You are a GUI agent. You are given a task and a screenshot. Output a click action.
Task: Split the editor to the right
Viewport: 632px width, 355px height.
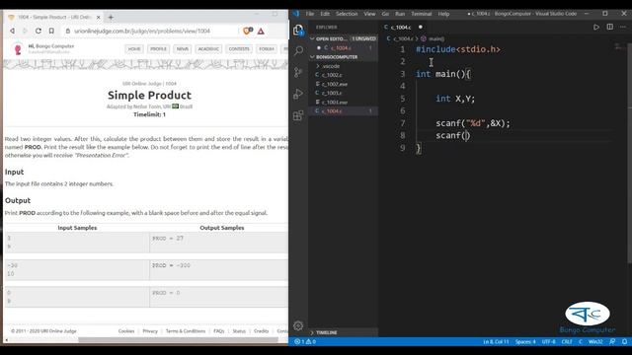pos(610,27)
